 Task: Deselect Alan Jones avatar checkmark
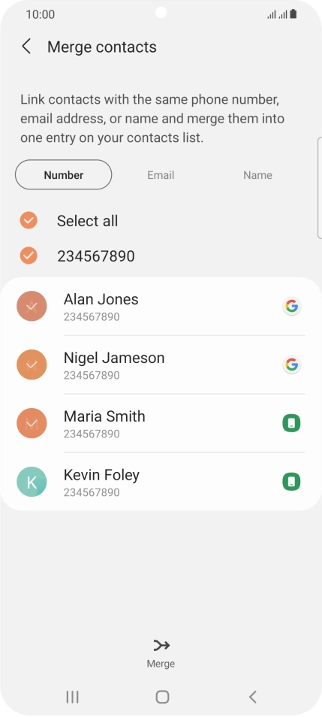coord(32,306)
